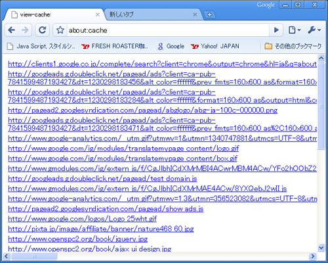Click the Google favicon in bookmarks bar
This screenshot has height=263, width=328.
pos(160,46)
